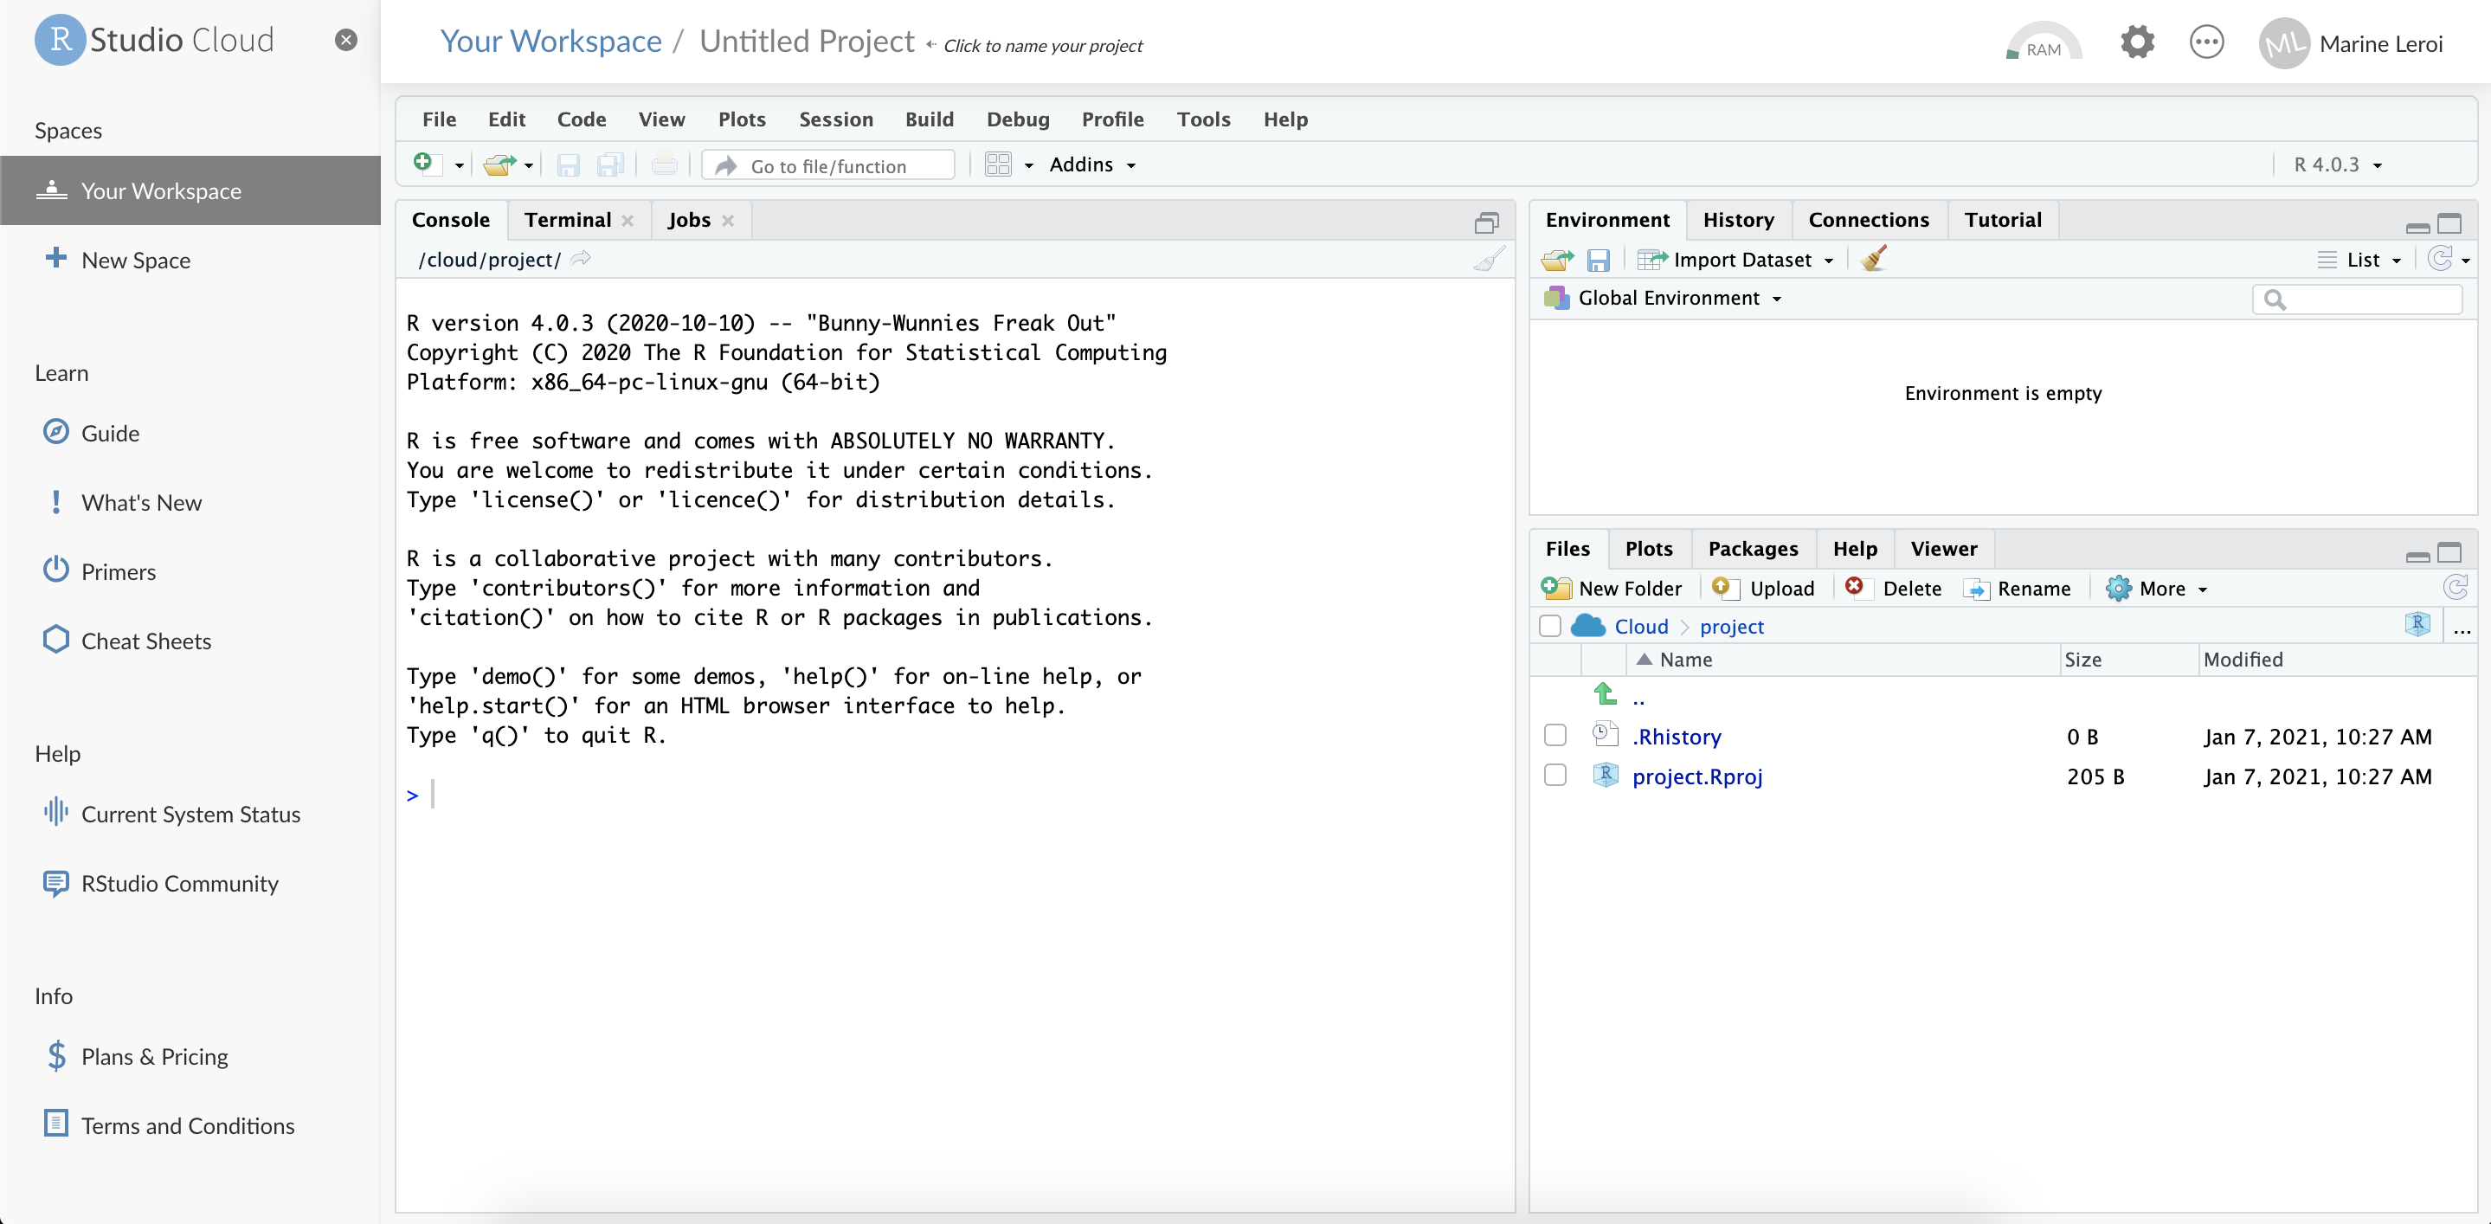
Task: Open the More gear dropdown
Action: [2156, 588]
